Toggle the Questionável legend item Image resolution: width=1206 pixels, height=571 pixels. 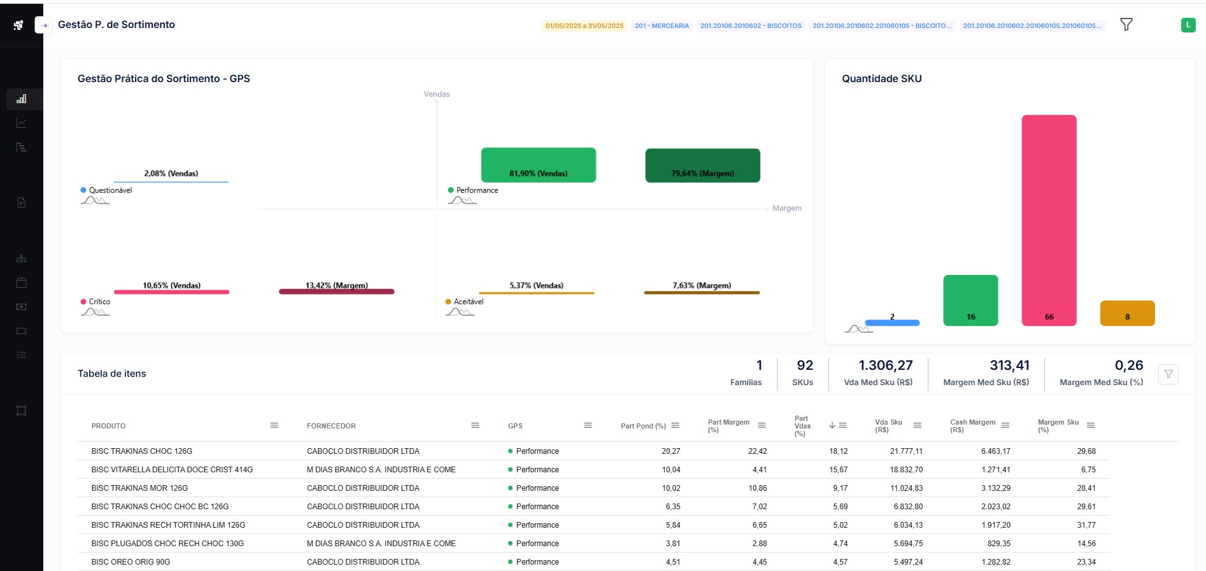110,190
